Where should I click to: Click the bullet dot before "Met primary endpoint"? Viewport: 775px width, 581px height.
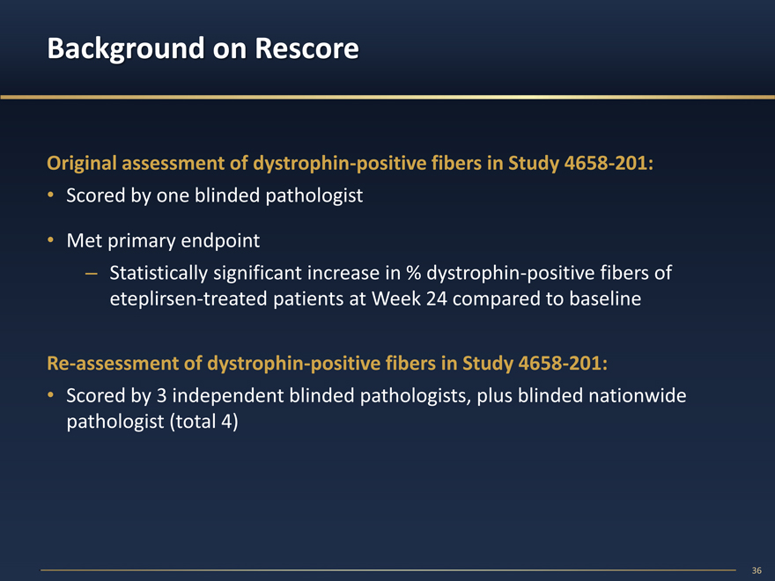click(x=52, y=239)
